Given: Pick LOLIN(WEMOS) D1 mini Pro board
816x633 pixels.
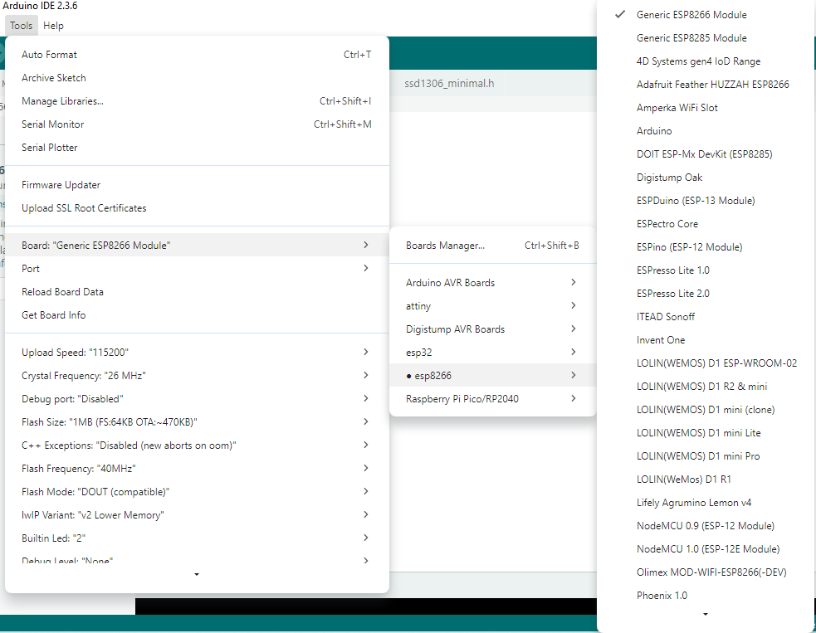Looking at the screenshot, I should point(697,456).
